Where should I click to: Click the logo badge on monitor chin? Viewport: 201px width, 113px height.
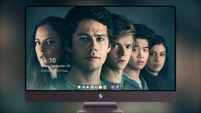(100, 96)
